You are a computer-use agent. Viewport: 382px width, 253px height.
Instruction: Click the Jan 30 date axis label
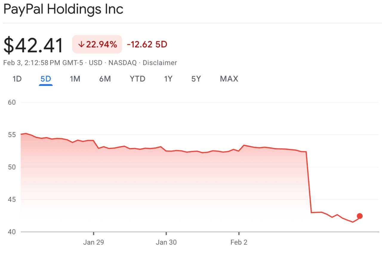click(x=166, y=242)
